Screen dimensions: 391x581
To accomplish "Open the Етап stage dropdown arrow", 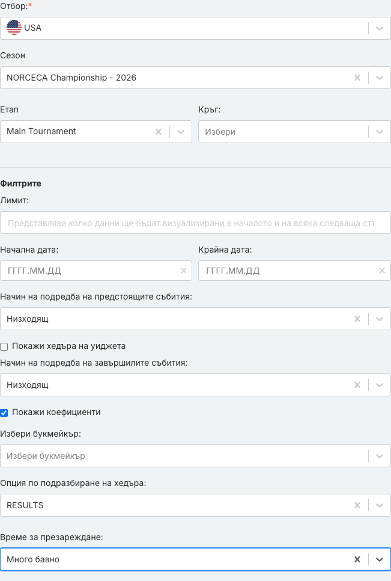I will pos(181,132).
